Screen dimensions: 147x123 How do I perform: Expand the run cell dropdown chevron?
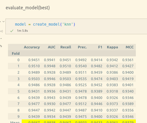(x=4, y=21)
